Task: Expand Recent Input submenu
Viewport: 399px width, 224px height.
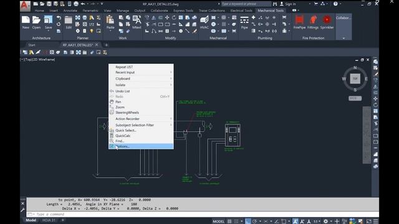Action: pyautogui.click(x=141, y=72)
